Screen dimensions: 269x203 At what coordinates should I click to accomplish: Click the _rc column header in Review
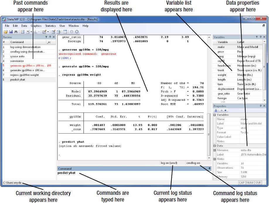click(x=51, y=42)
